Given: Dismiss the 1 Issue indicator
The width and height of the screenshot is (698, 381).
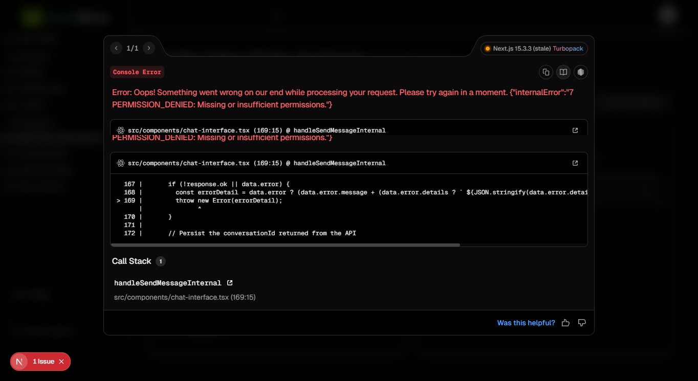Looking at the screenshot, I should point(61,362).
